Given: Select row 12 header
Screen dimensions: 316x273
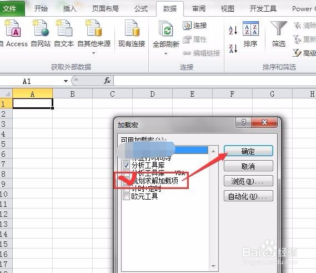Looking at the screenshot, I should (x=6, y=214).
